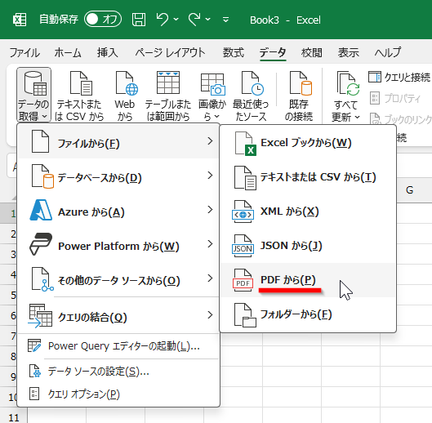
Task: Click the Excel workbook file icon
Action: click(x=245, y=144)
